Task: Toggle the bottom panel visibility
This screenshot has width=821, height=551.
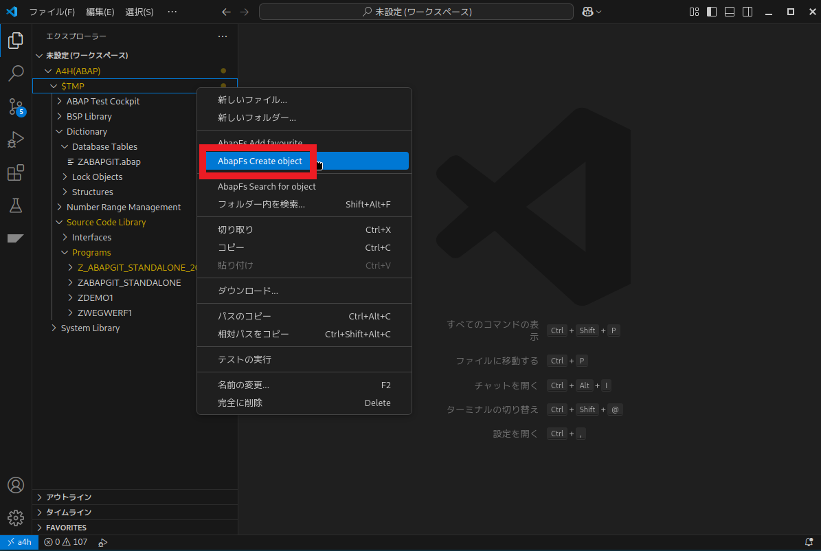Action: point(729,12)
